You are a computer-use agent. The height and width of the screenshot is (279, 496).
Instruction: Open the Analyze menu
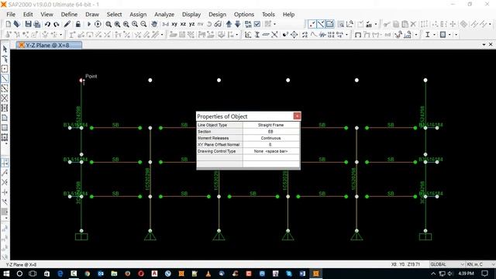tap(164, 14)
